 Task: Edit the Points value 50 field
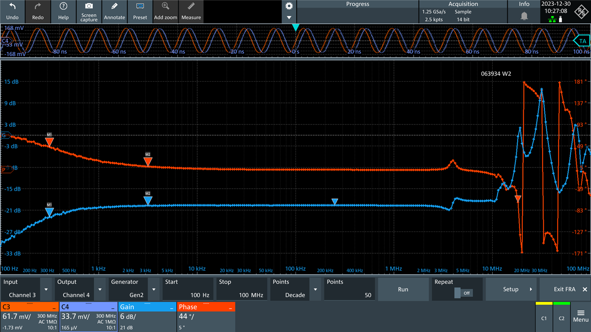click(350, 289)
